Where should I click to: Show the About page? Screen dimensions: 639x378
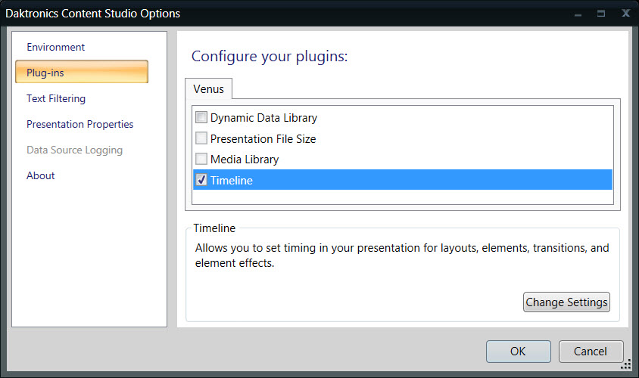(41, 175)
